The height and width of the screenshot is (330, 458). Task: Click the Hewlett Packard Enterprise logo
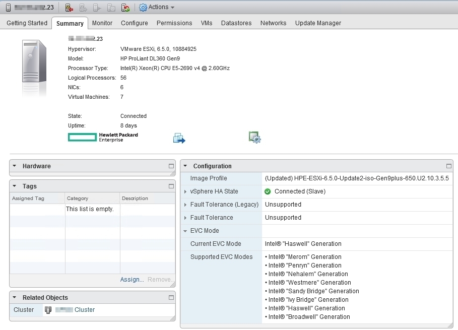(x=103, y=137)
